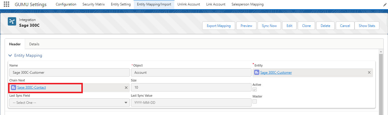Open the Sage 300C-Contact link
The width and height of the screenshot is (388, 115).
[31, 87]
